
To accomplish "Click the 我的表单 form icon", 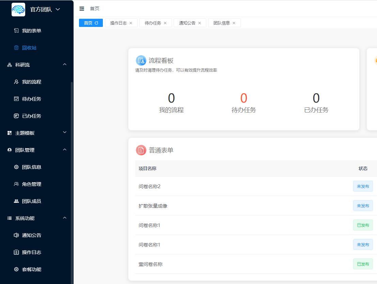I will (x=16, y=31).
